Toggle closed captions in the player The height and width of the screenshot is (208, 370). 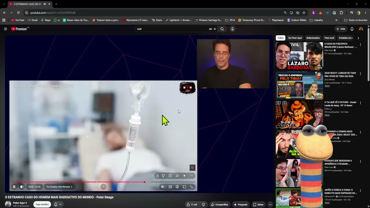(x=170, y=187)
